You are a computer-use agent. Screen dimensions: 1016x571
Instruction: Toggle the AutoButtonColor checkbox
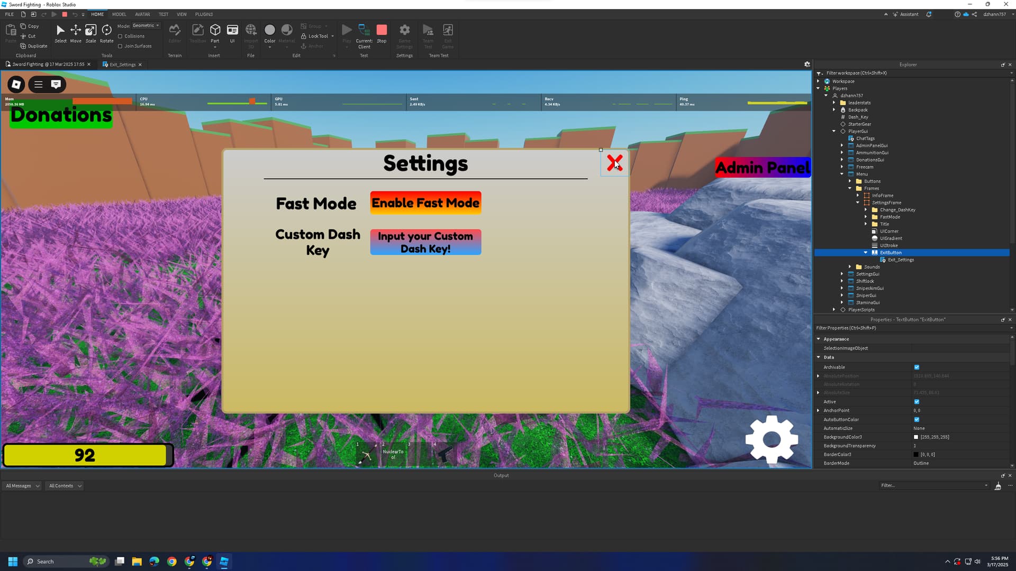click(x=917, y=420)
